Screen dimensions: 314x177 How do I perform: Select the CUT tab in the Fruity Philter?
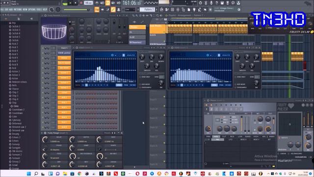point(224,137)
